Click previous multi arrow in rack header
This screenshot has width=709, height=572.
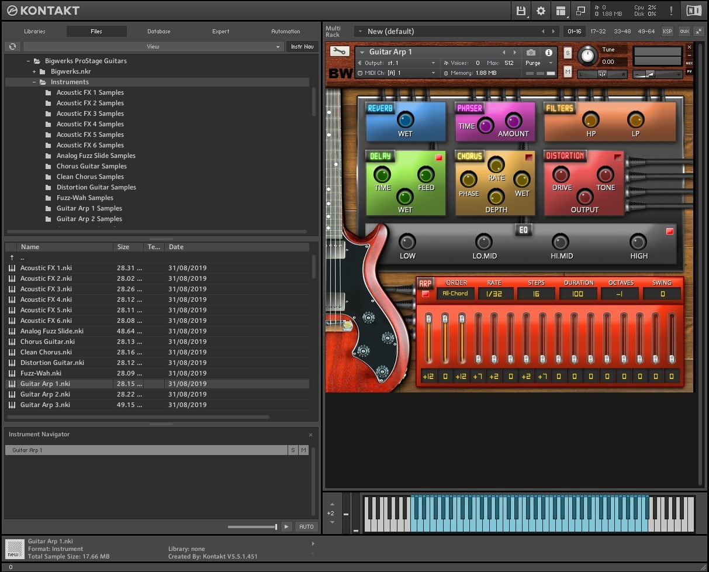pos(543,32)
